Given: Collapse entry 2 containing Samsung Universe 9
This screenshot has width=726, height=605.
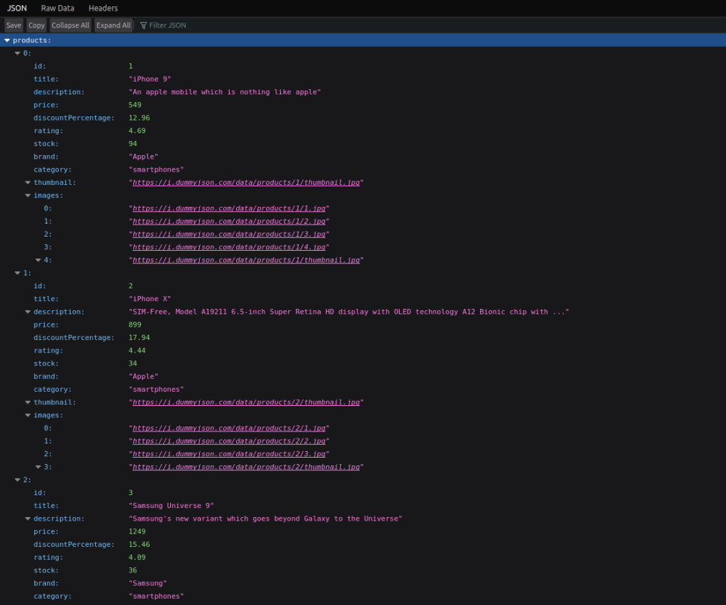Looking at the screenshot, I should click(x=17, y=480).
